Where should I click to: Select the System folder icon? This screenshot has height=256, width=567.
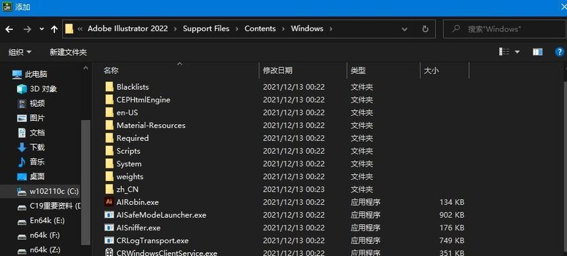click(x=110, y=164)
